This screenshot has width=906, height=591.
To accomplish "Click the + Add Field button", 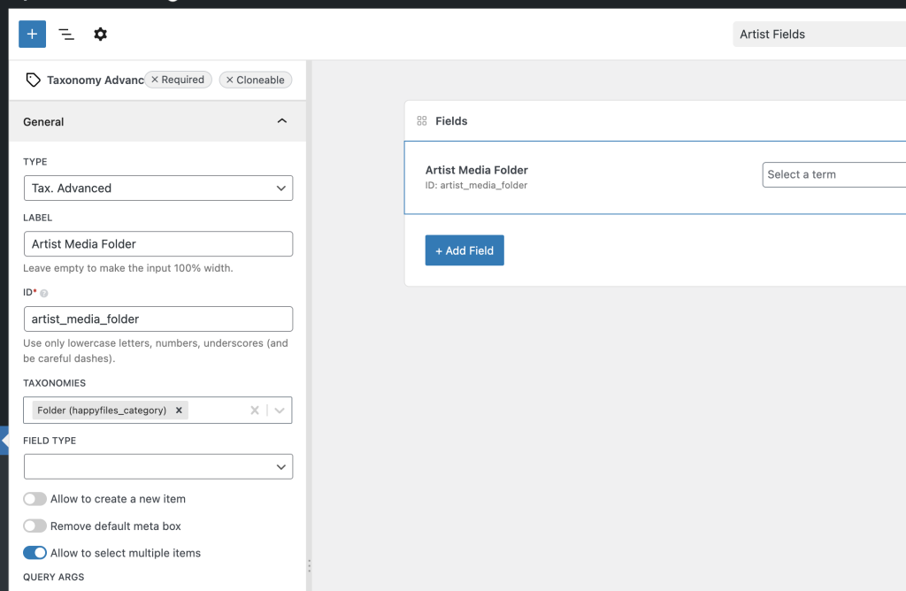I will coord(465,250).
